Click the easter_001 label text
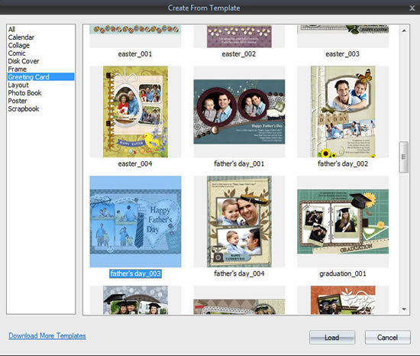The width and height of the screenshot is (420, 356). point(135,54)
